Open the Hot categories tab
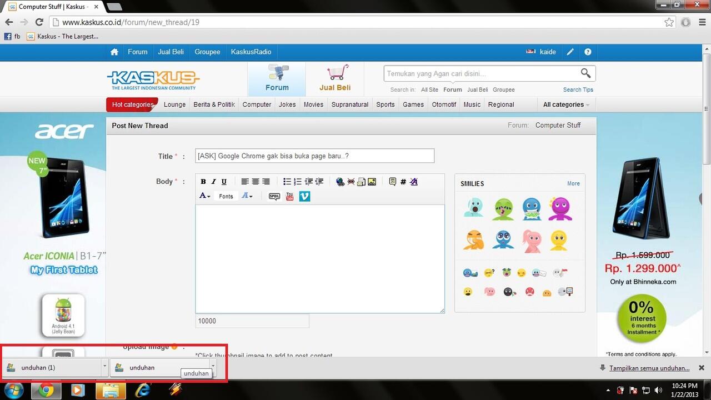 click(132, 104)
